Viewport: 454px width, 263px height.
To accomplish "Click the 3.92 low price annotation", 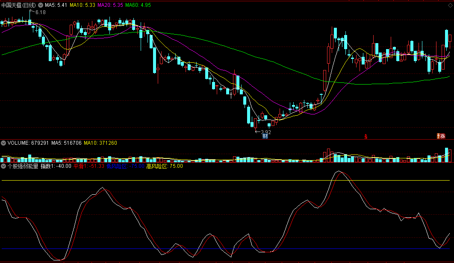I will pyautogui.click(x=266, y=132).
